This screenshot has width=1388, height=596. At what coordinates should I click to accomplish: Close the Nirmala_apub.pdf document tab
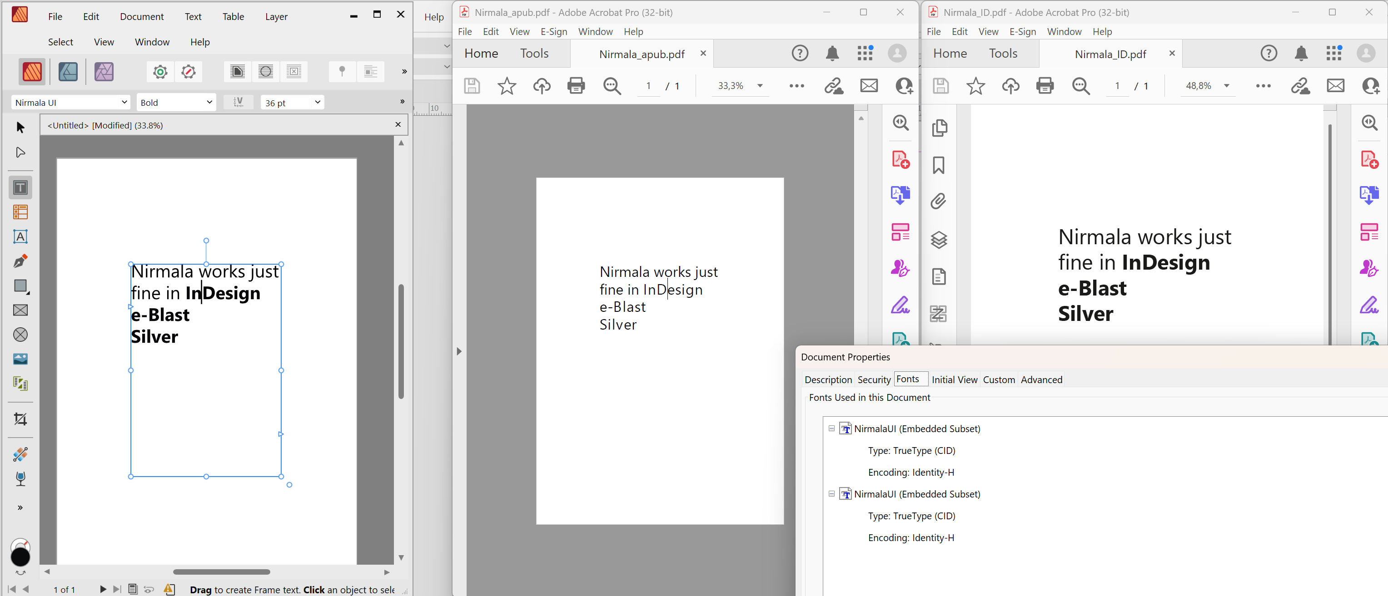coord(702,53)
